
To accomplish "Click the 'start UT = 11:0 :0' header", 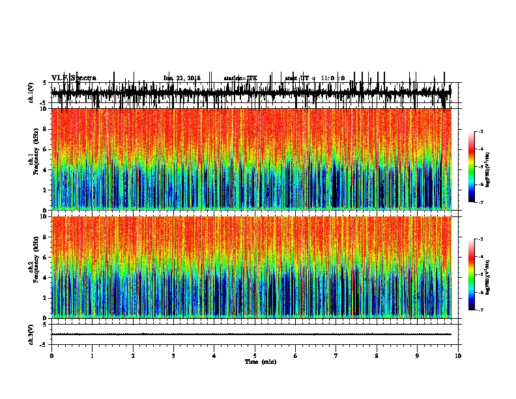I will 315,78.
